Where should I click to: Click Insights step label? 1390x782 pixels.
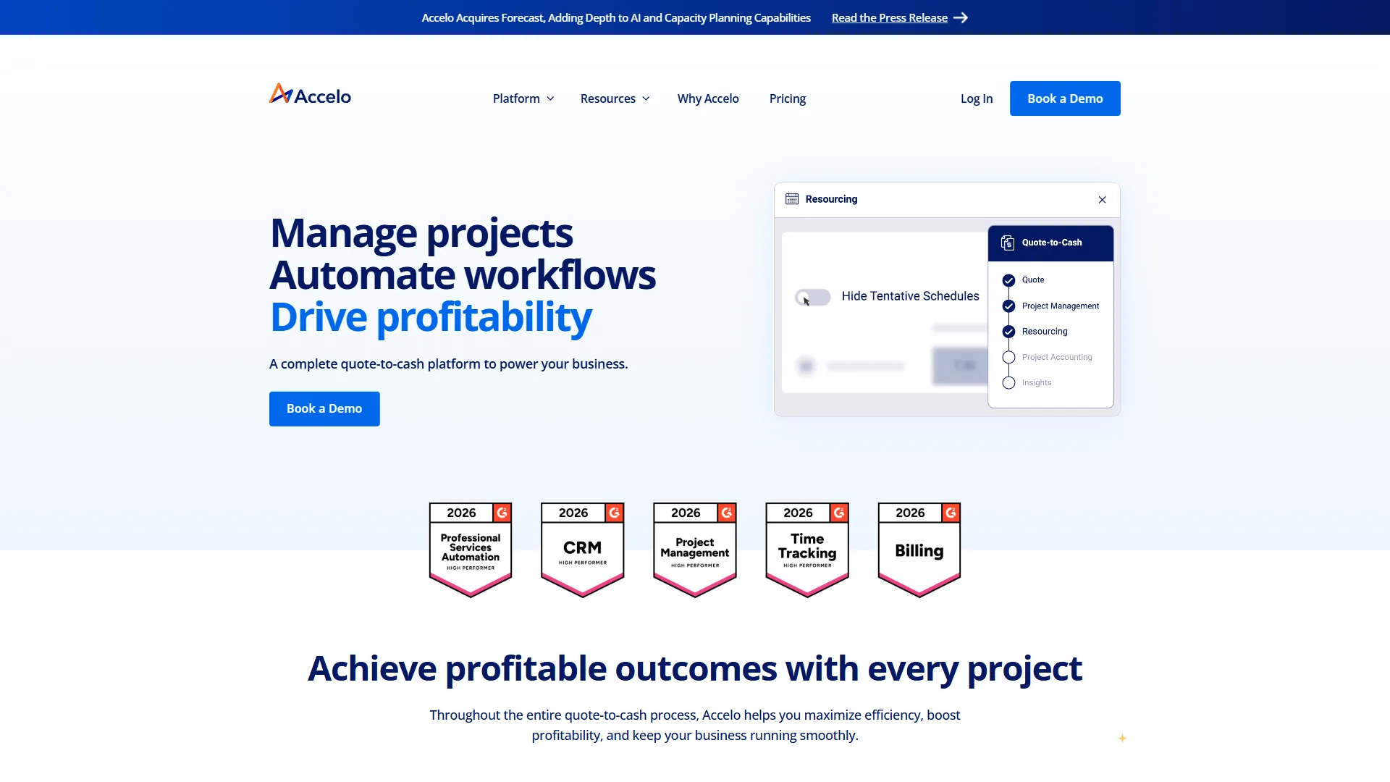[1037, 383]
